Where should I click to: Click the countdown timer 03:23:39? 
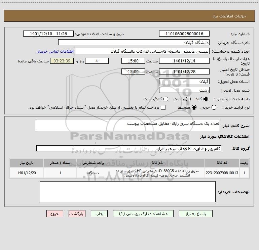(62, 61)
